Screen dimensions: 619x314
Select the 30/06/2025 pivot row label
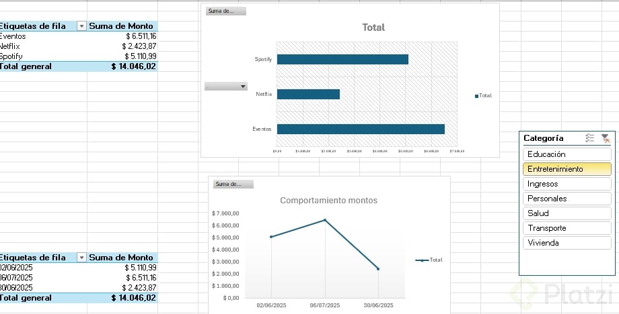pyautogui.click(x=44, y=288)
